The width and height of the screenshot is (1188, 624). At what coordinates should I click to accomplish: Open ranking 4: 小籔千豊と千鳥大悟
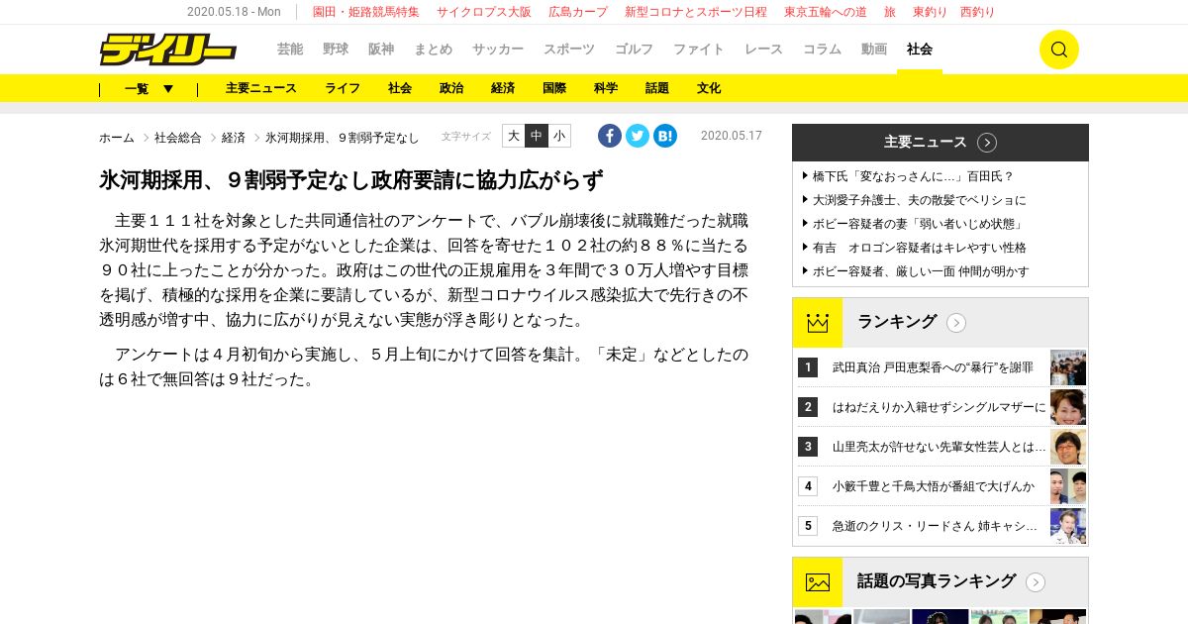click(x=933, y=486)
